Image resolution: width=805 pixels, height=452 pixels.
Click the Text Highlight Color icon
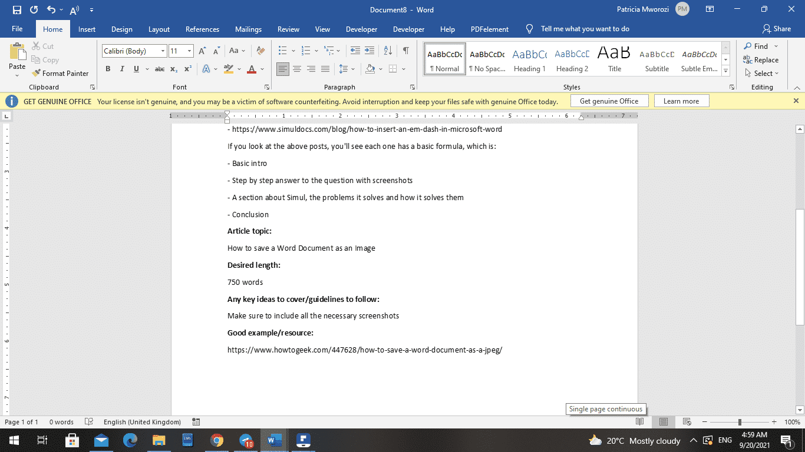click(x=228, y=69)
